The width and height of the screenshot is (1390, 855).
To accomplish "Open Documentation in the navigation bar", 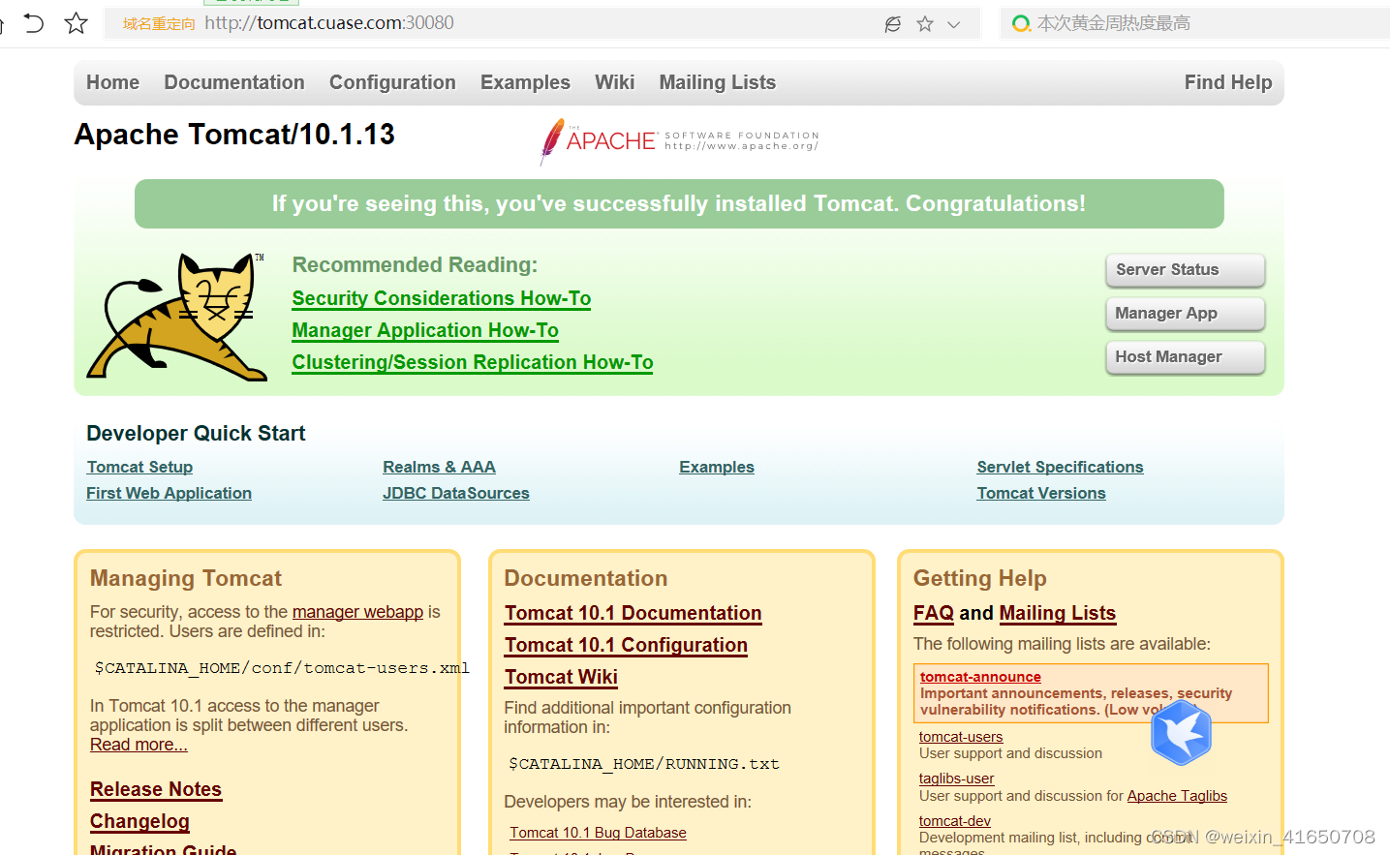I will 234,83.
